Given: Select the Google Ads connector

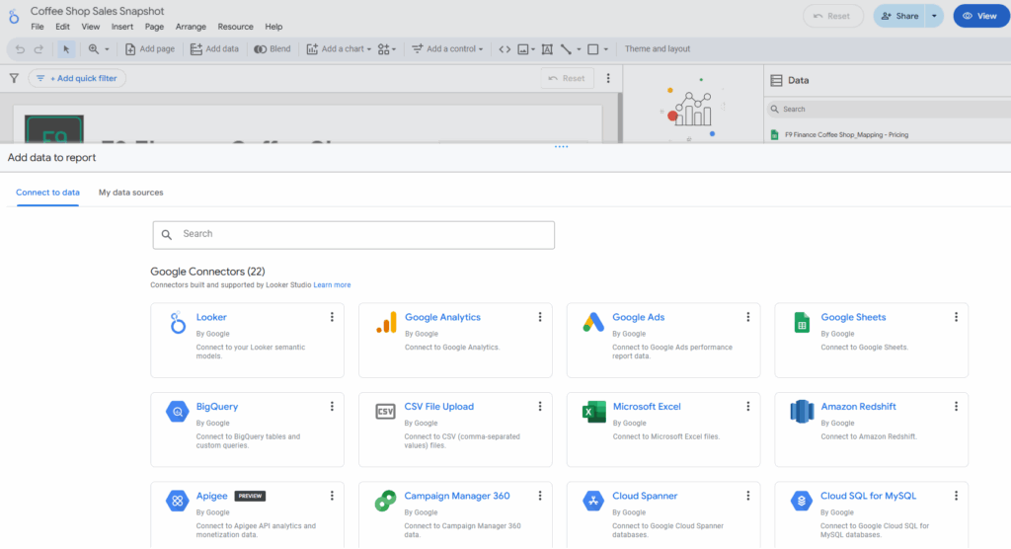Looking at the screenshot, I should pos(663,340).
